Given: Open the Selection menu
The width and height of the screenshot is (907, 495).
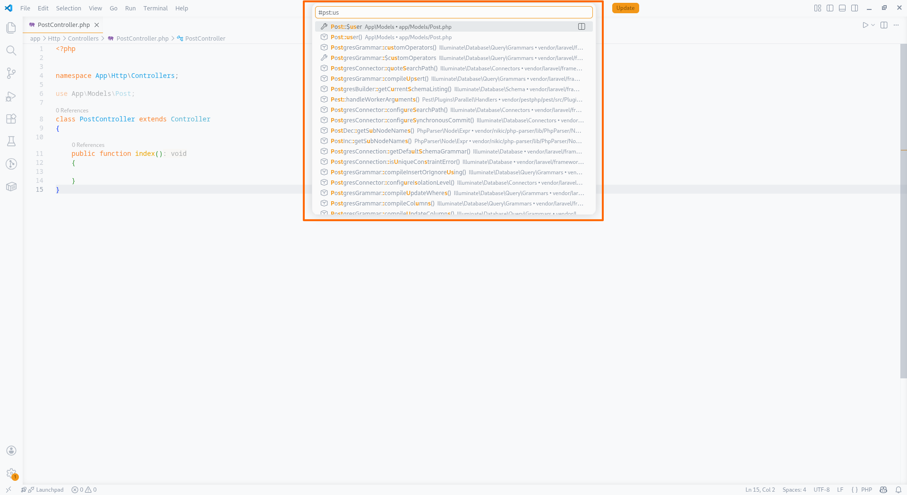Looking at the screenshot, I should point(68,8).
